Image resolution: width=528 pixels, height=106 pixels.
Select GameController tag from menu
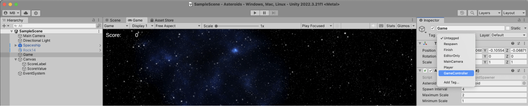pos(456,73)
